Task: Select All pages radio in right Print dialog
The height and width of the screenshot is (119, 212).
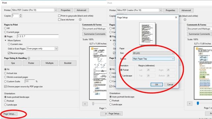Action: pos(111,28)
